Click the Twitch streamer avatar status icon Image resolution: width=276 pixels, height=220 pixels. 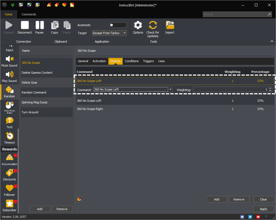pyautogui.click(x=21, y=5)
